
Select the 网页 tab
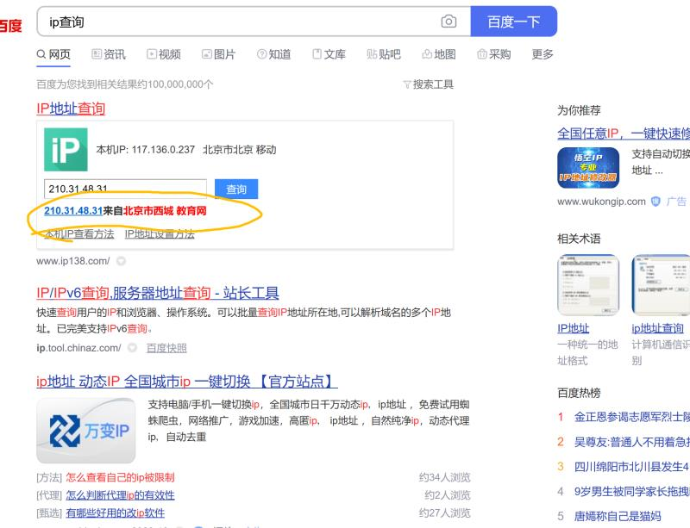click(53, 54)
